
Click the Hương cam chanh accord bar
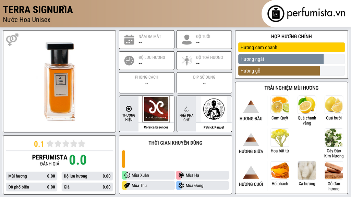291,47
